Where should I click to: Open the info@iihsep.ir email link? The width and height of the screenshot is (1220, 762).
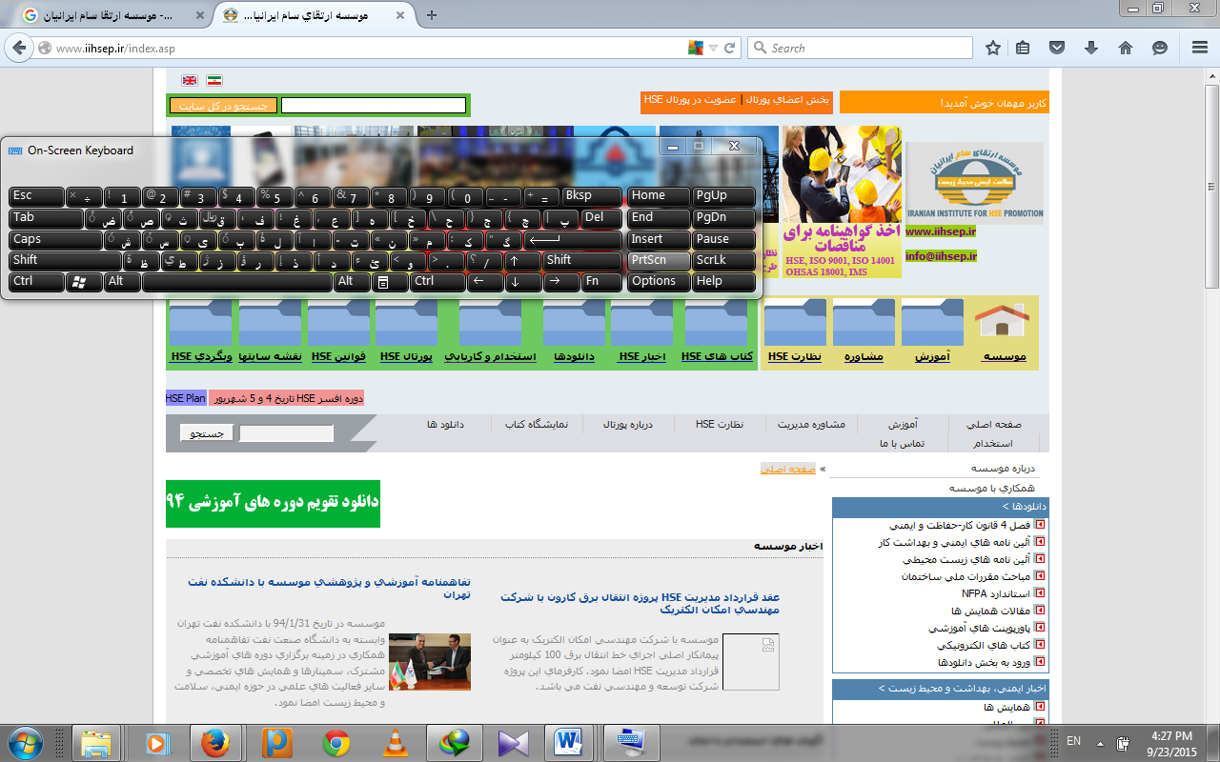pyautogui.click(x=940, y=256)
